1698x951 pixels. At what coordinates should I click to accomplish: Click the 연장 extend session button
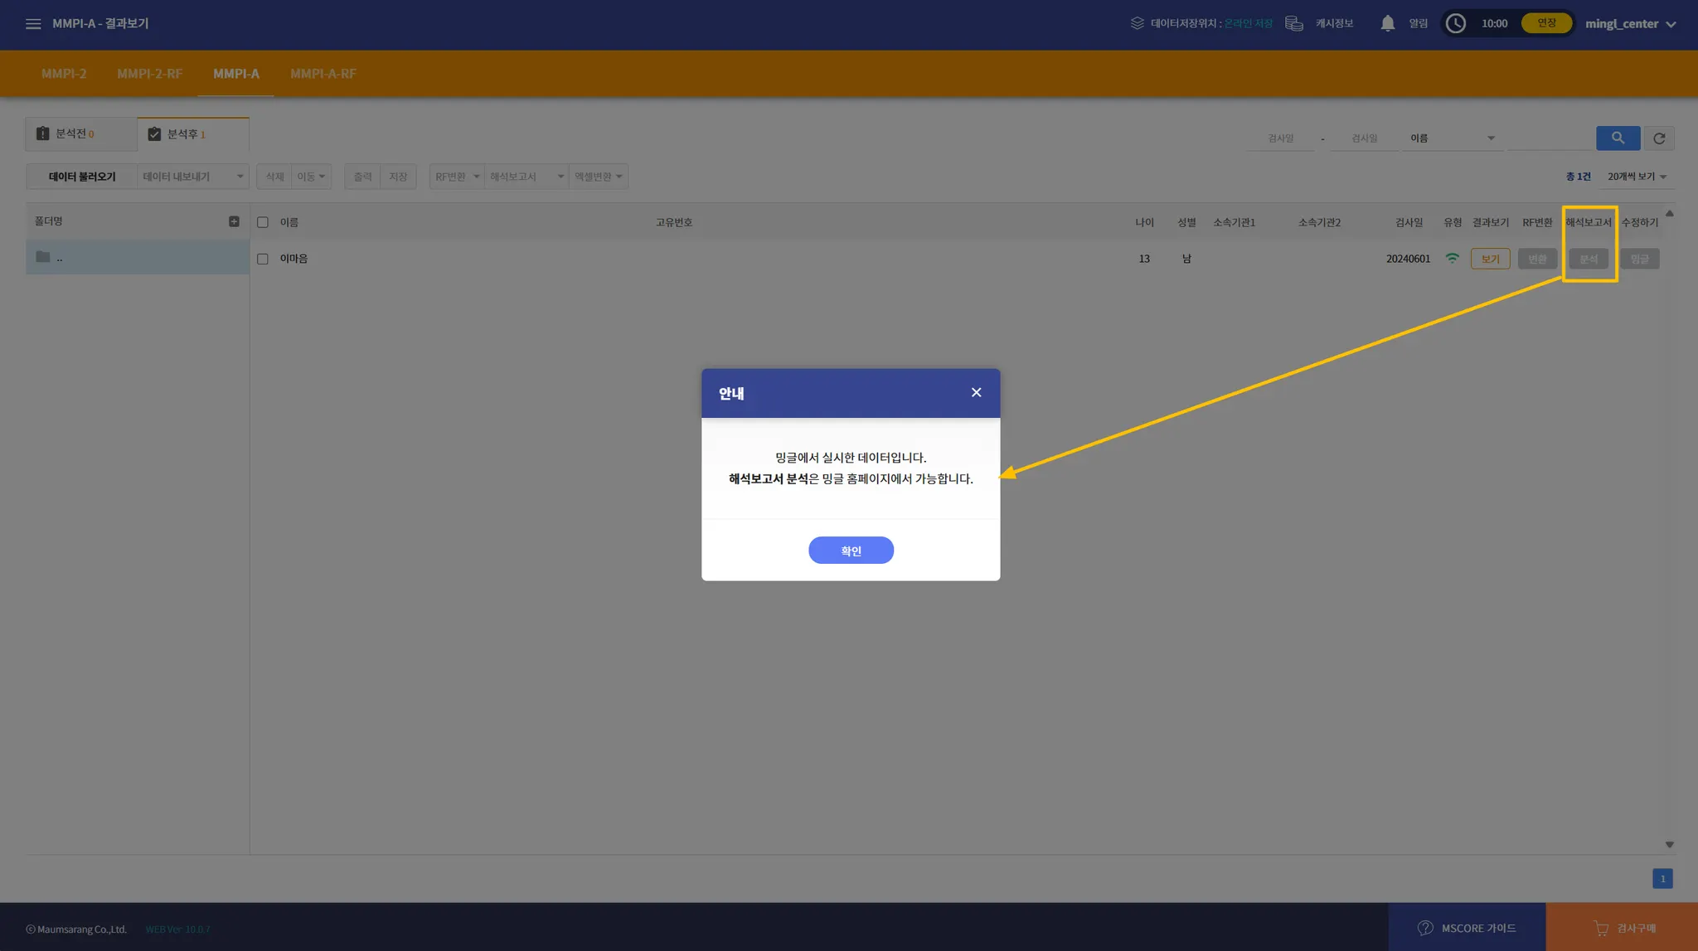tap(1546, 23)
